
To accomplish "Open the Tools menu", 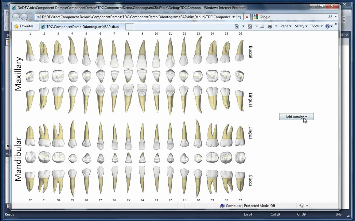I will coord(317,26).
